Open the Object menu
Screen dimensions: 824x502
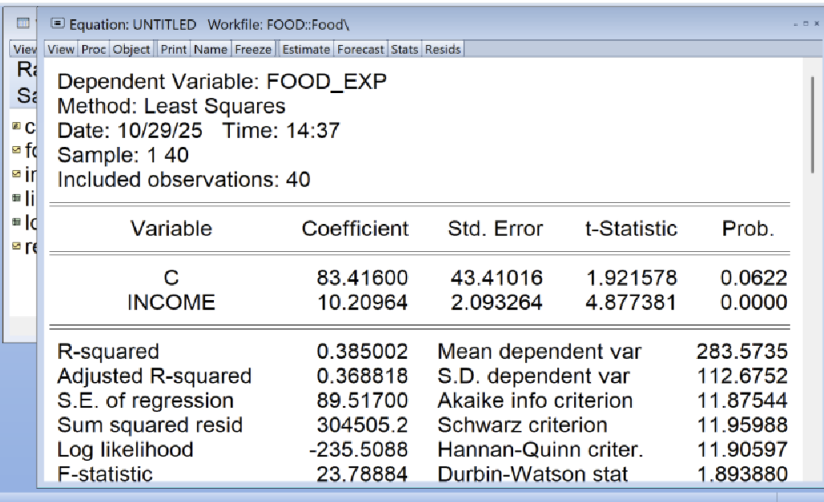[x=131, y=49]
